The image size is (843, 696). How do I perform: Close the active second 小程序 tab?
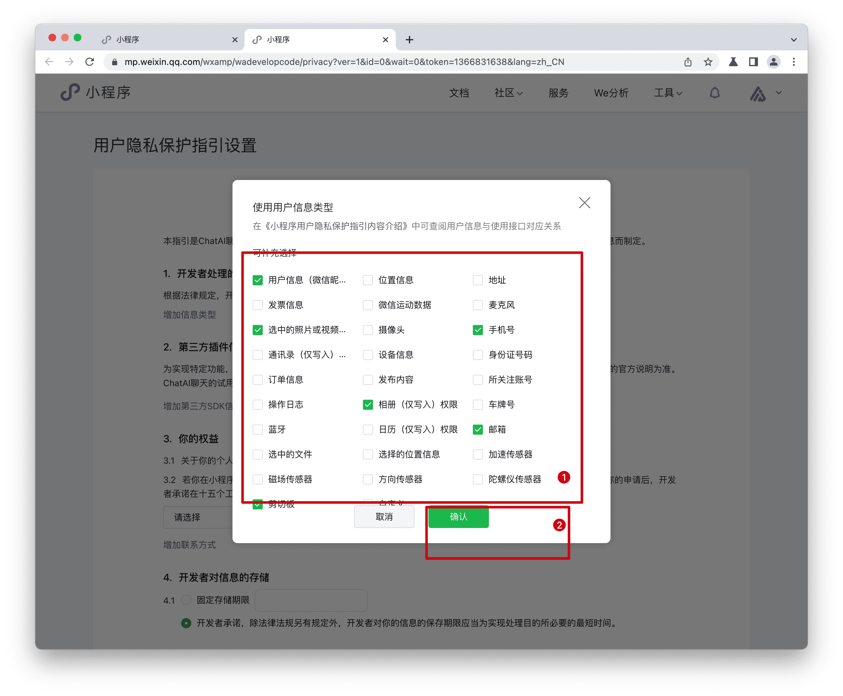(385, 40)
